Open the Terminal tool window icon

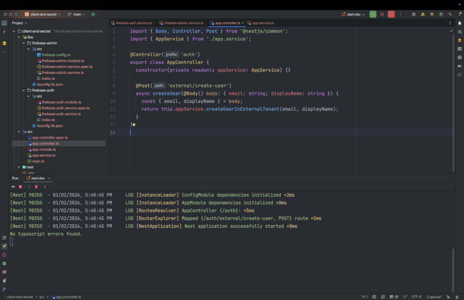4,271
